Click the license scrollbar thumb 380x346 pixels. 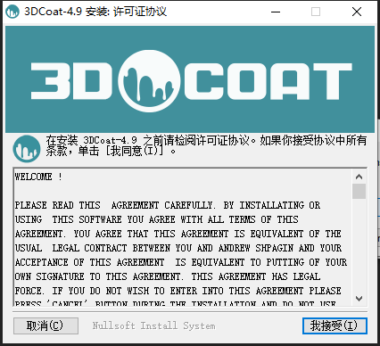(x=359, y=191)
